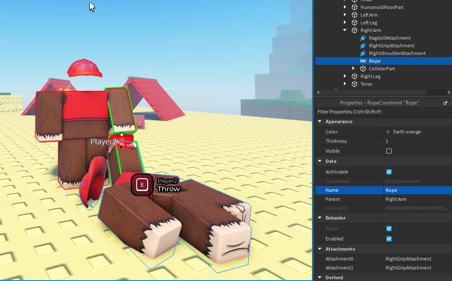Collapse the Right Arm node

pyautogui.click(x=345, y=30)
